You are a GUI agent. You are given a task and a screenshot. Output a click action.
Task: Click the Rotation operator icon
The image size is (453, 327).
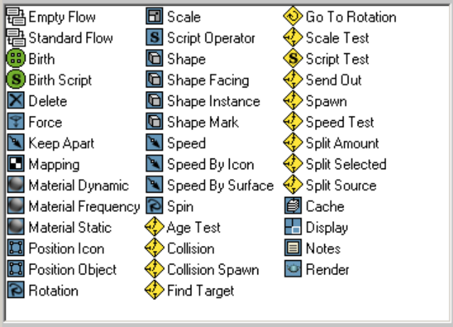(16, 291)
